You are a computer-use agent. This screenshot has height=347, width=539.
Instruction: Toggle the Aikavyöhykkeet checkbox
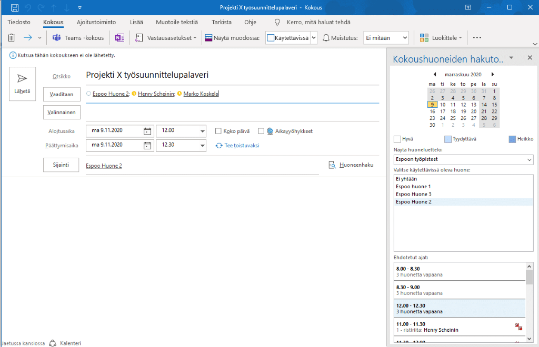click(x=261, y=131)
